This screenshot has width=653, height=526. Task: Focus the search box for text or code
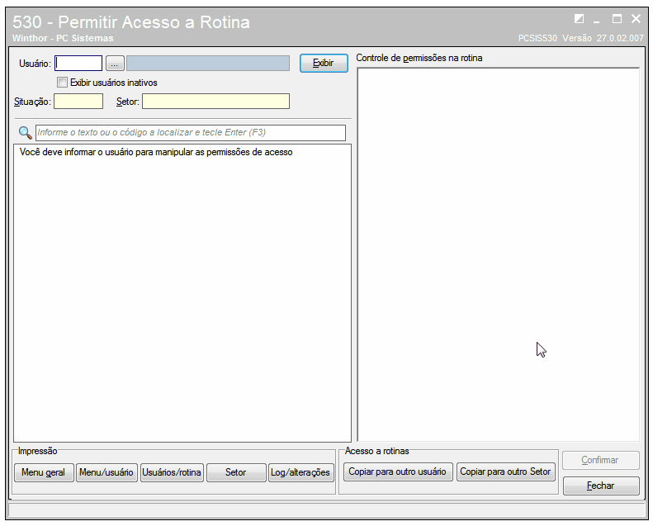coord(191,133)
